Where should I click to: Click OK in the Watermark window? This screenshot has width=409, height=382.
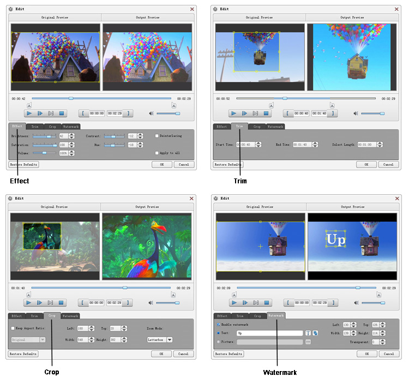[x=367, y=354]
